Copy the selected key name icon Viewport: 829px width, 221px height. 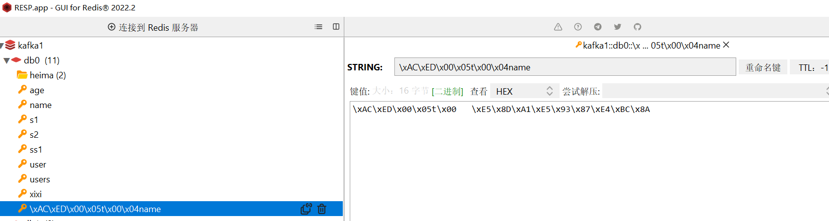[306, 209]
